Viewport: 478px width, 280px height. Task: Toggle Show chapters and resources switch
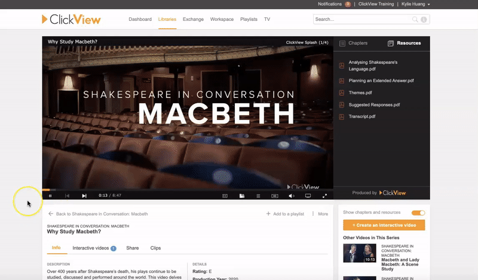pos(418,213)
